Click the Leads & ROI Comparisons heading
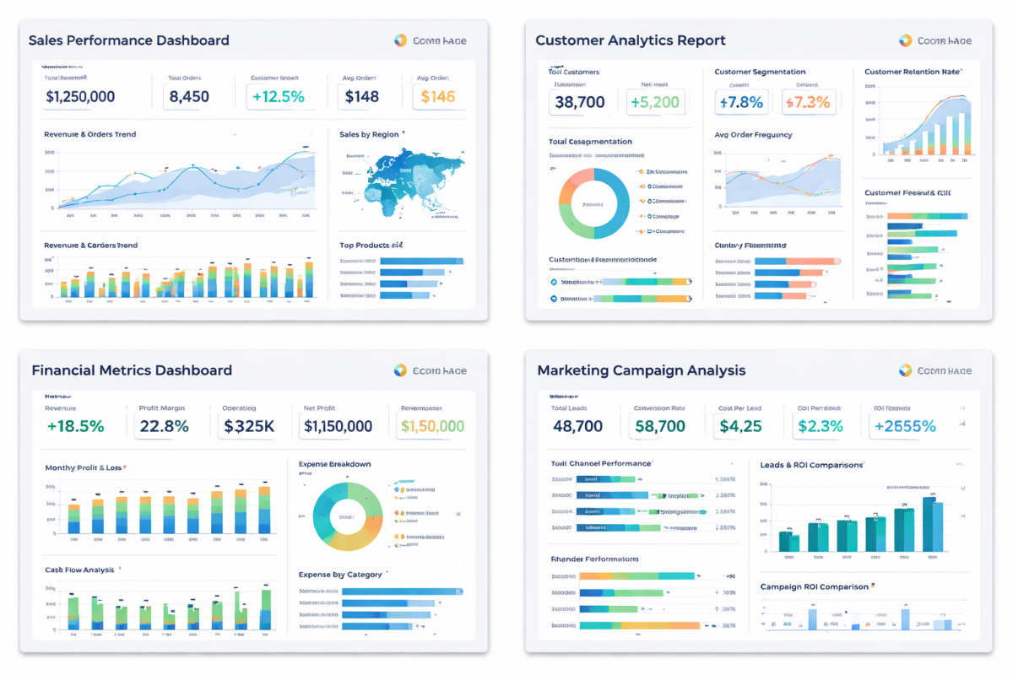 point(811,465)
